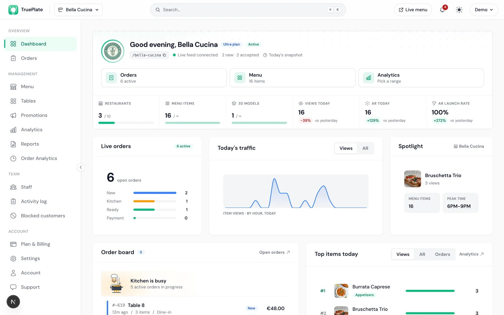Open the notifications bell icon
The height and width of the screenshot is (315, 504).
pos(442,10)
